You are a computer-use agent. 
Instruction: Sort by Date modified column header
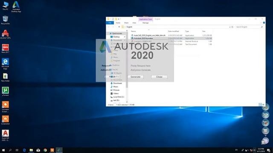point(174,31)
